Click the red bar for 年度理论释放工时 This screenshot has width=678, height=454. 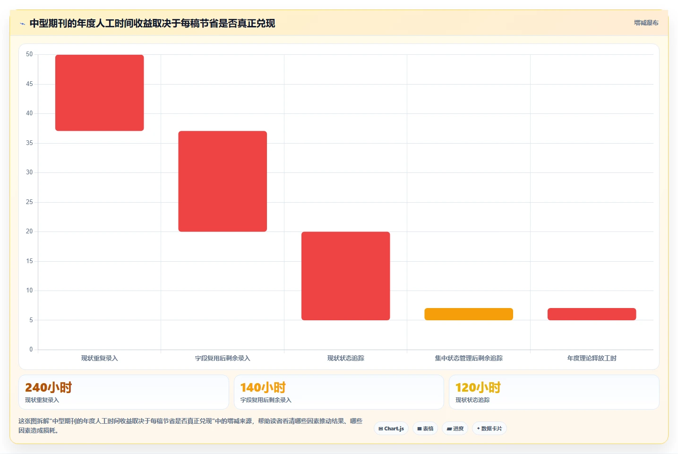[592, 314]
